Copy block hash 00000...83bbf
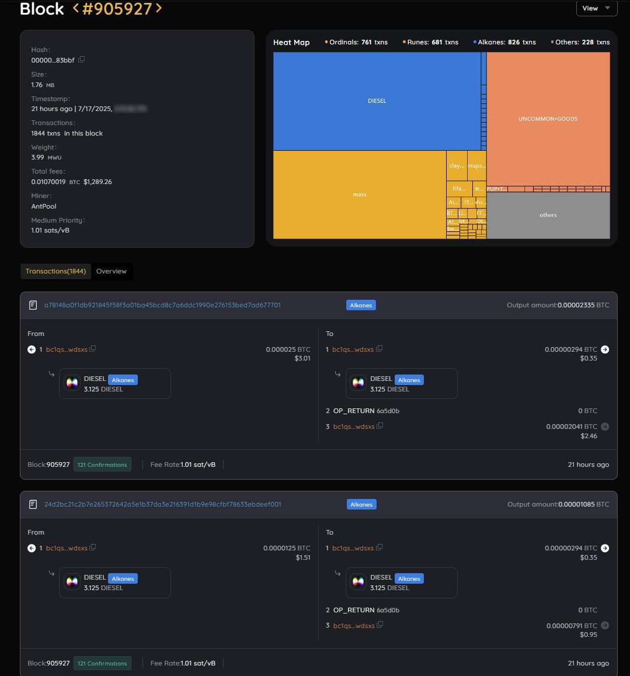The image size is (630, 676). (x=81, y=60)
